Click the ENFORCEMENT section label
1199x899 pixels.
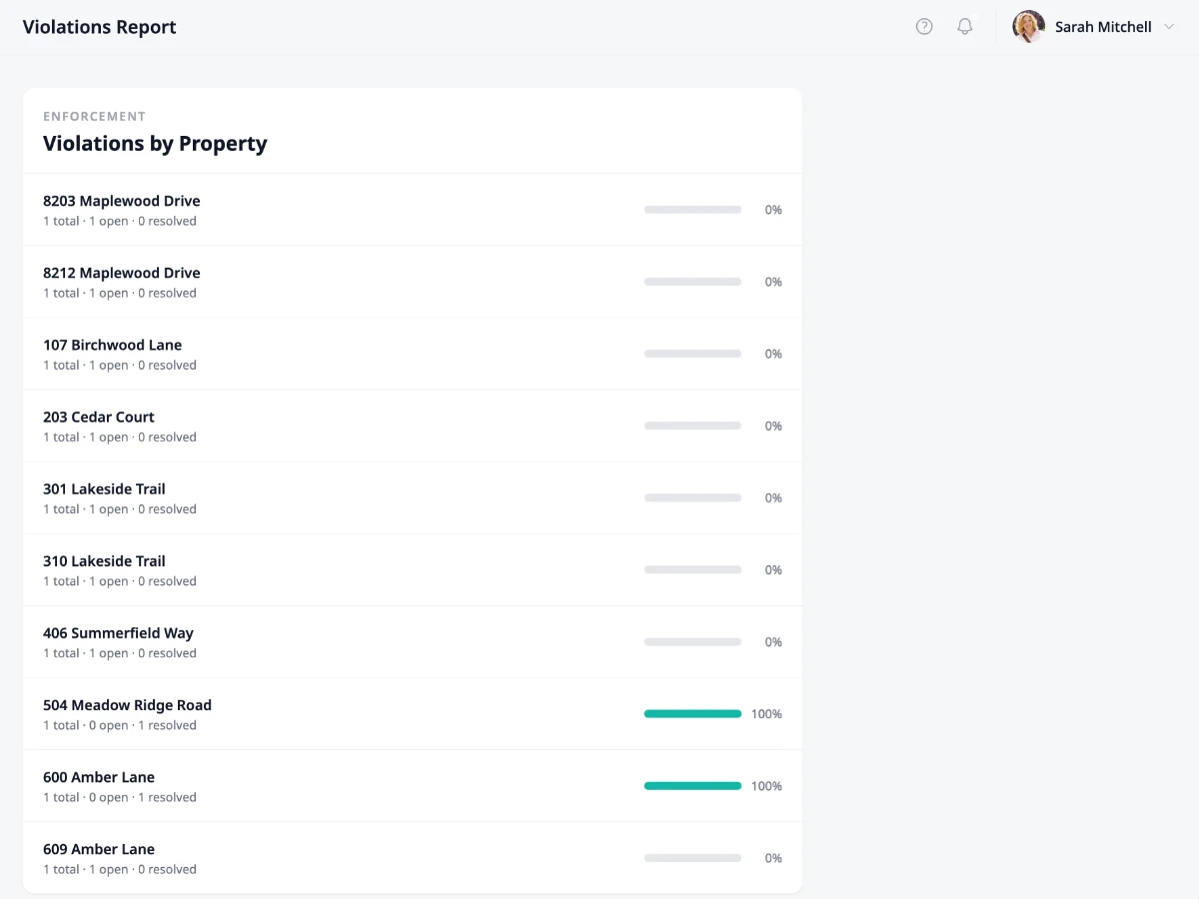tap(94, 116)
